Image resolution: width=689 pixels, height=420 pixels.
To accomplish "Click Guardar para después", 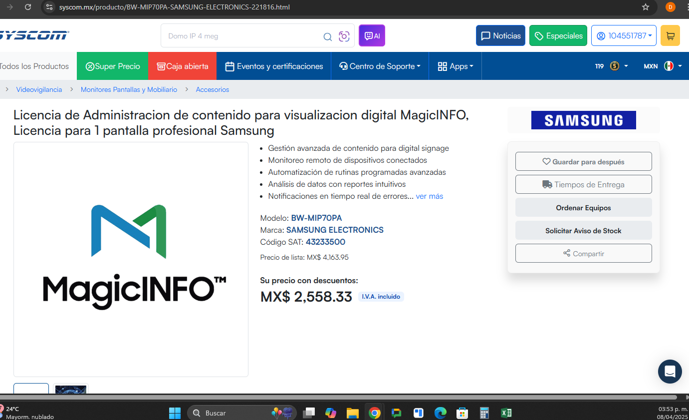I will point(584,161).
